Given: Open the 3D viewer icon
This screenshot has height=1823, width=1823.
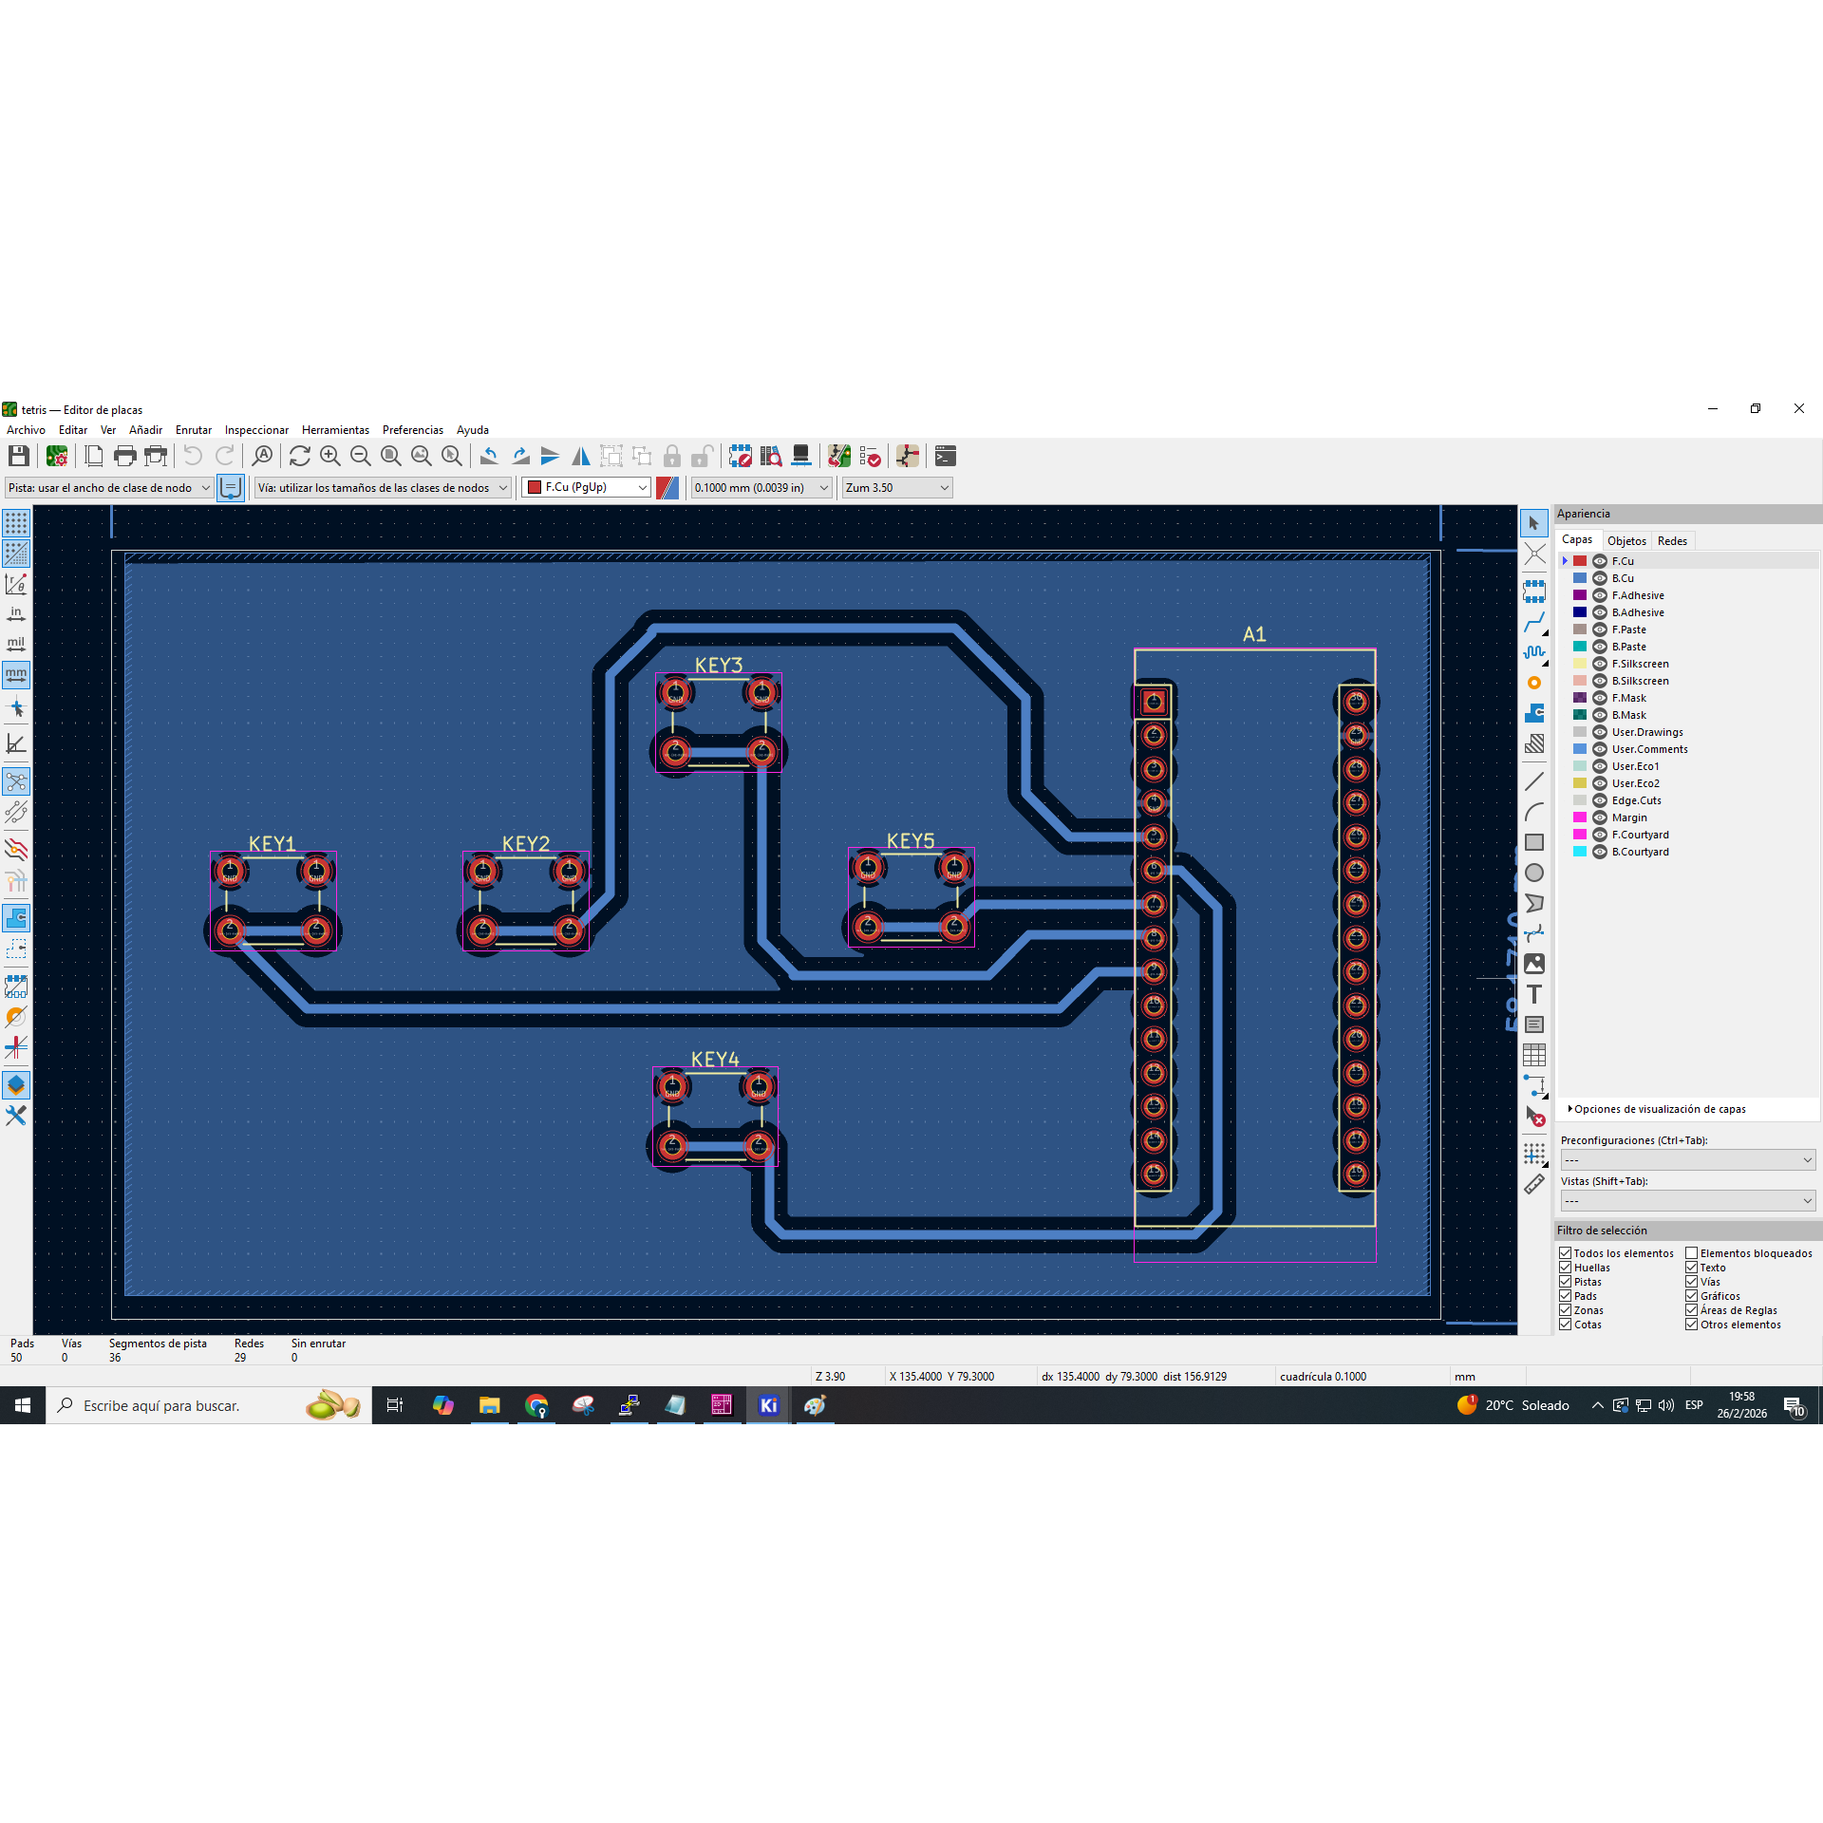Looking at the screenshot, I should 800,456.
